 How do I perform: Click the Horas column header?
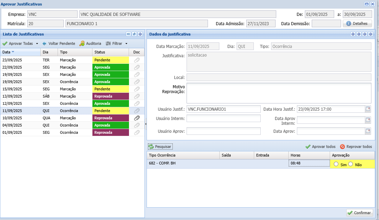click(309, 155)
